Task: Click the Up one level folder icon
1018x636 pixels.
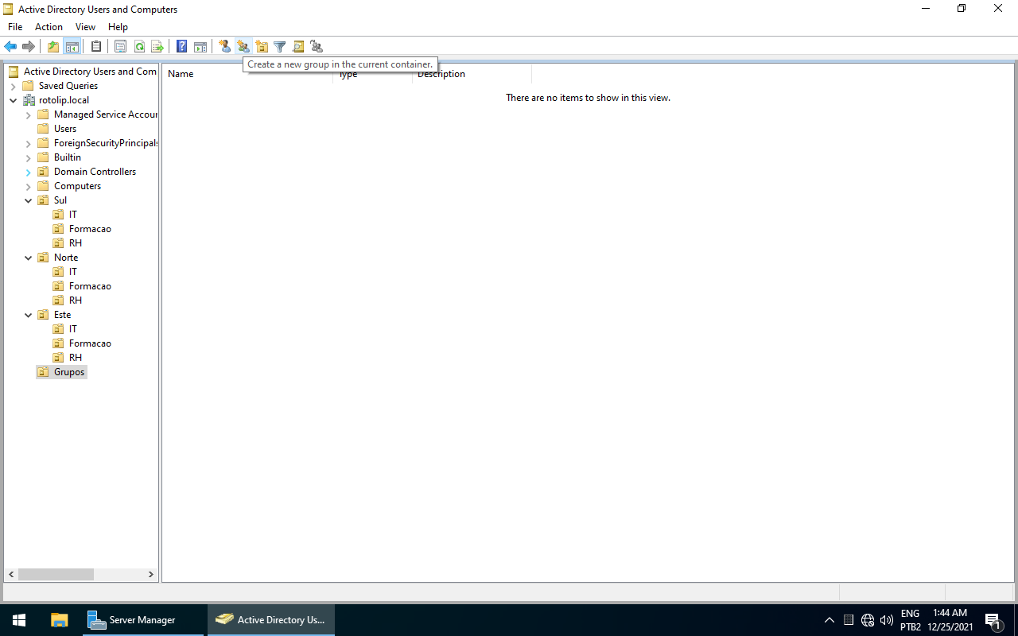Action: [53, 47]
